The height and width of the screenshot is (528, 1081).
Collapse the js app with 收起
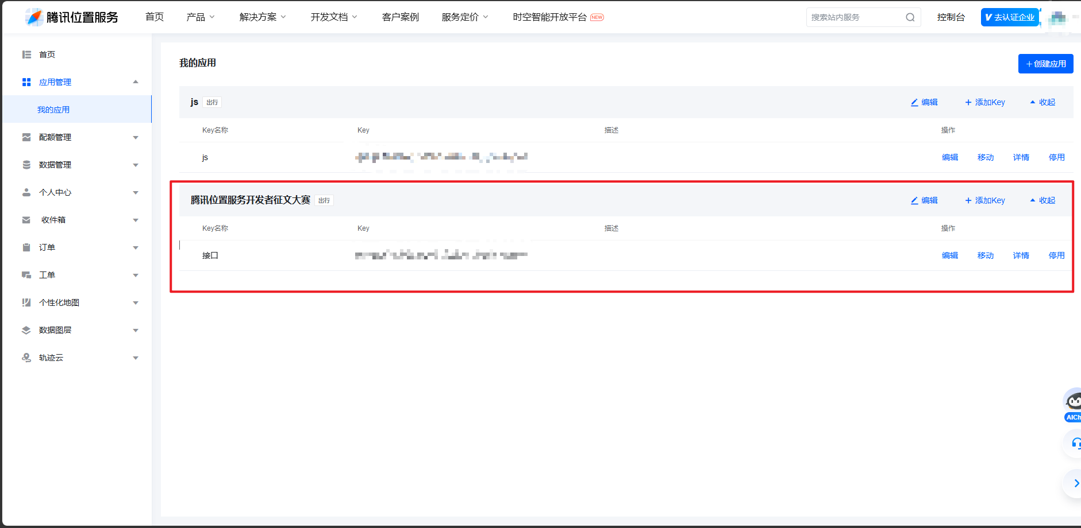click(x=1042, y=102)
